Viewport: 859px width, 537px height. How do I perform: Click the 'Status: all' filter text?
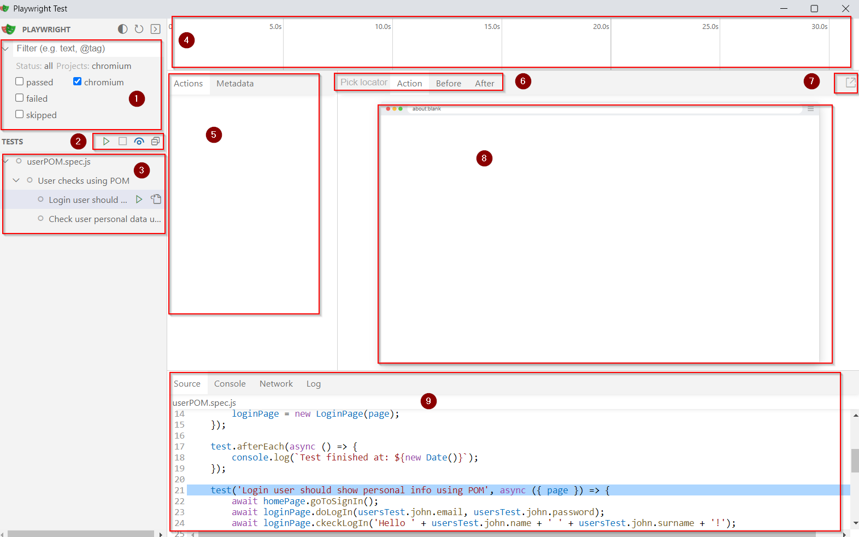pyautogui.click(x=34, y=66)
